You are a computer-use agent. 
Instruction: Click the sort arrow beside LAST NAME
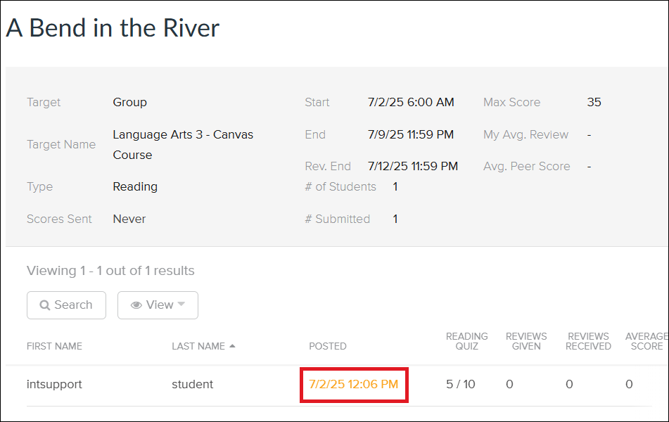click(x=232, y=345)
